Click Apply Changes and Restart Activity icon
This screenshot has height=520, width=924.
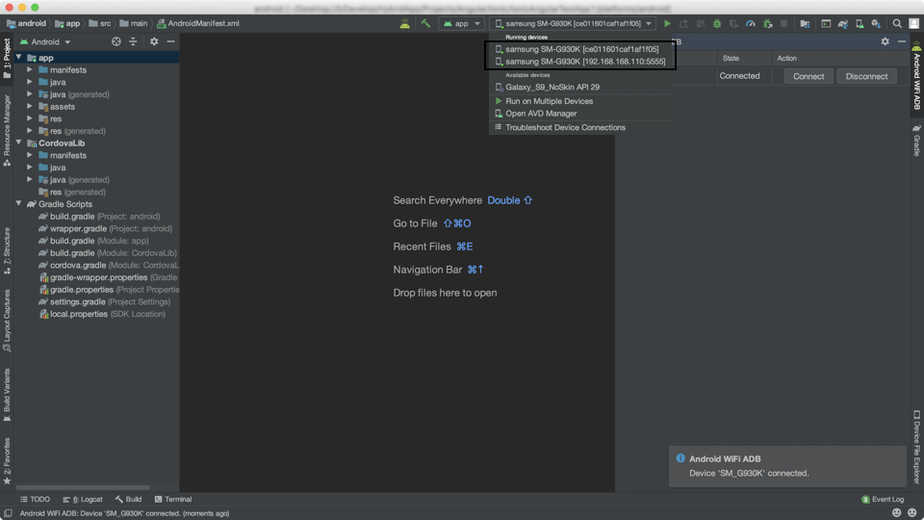pyautogui.click(x=683, y=23)
